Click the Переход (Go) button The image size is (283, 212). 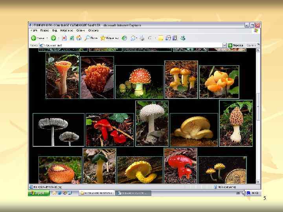(235, 45)
